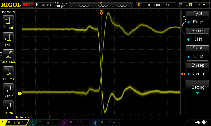
Task: Open the Horizontal measurement menu tab
Action: pos(8,12)
